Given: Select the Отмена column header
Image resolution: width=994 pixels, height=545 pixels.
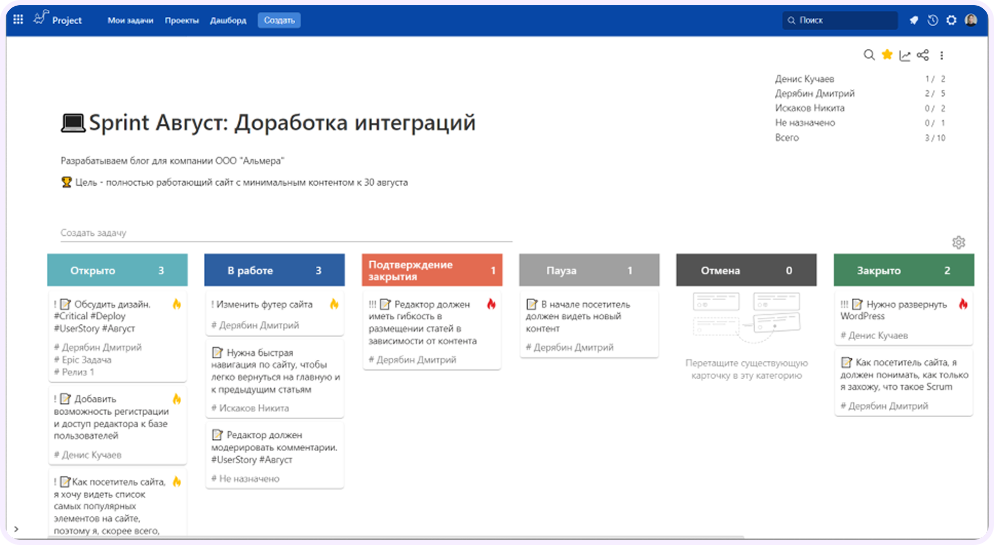Looking at the screenshot, I should [x=747, y=270].
